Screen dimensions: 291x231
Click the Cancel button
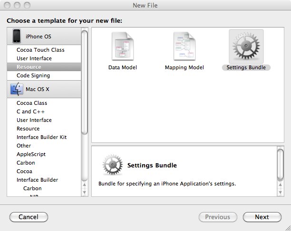point(29,217)
